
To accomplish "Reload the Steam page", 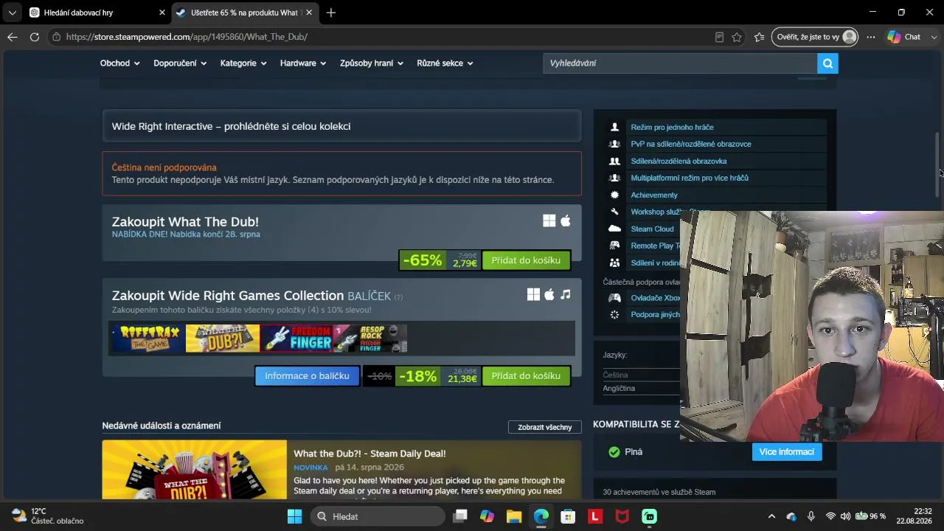I will [35, 37].
